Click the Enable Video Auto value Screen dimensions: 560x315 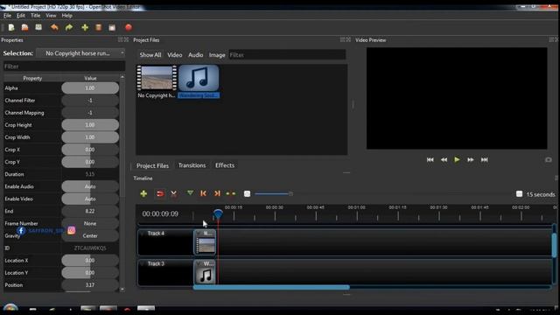[x=90, y=199]
